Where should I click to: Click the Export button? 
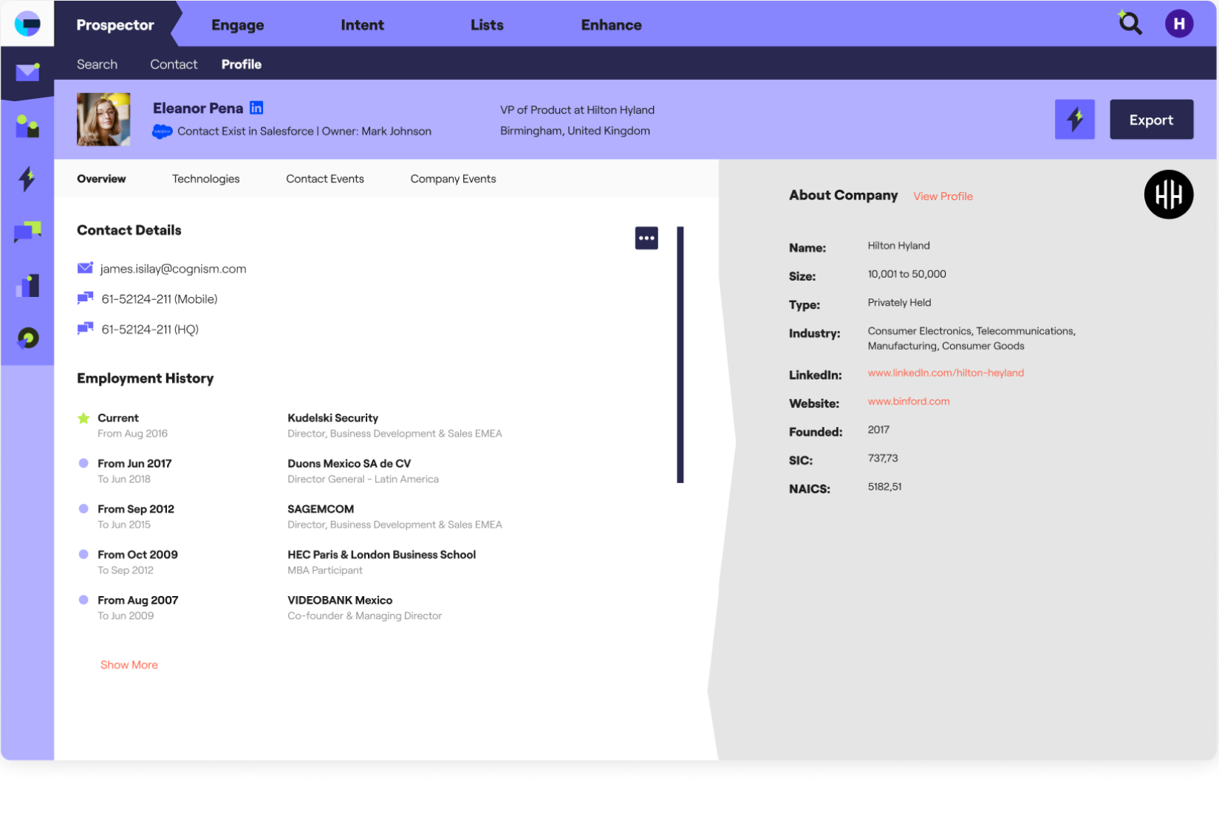click(x=1151, y=120)
